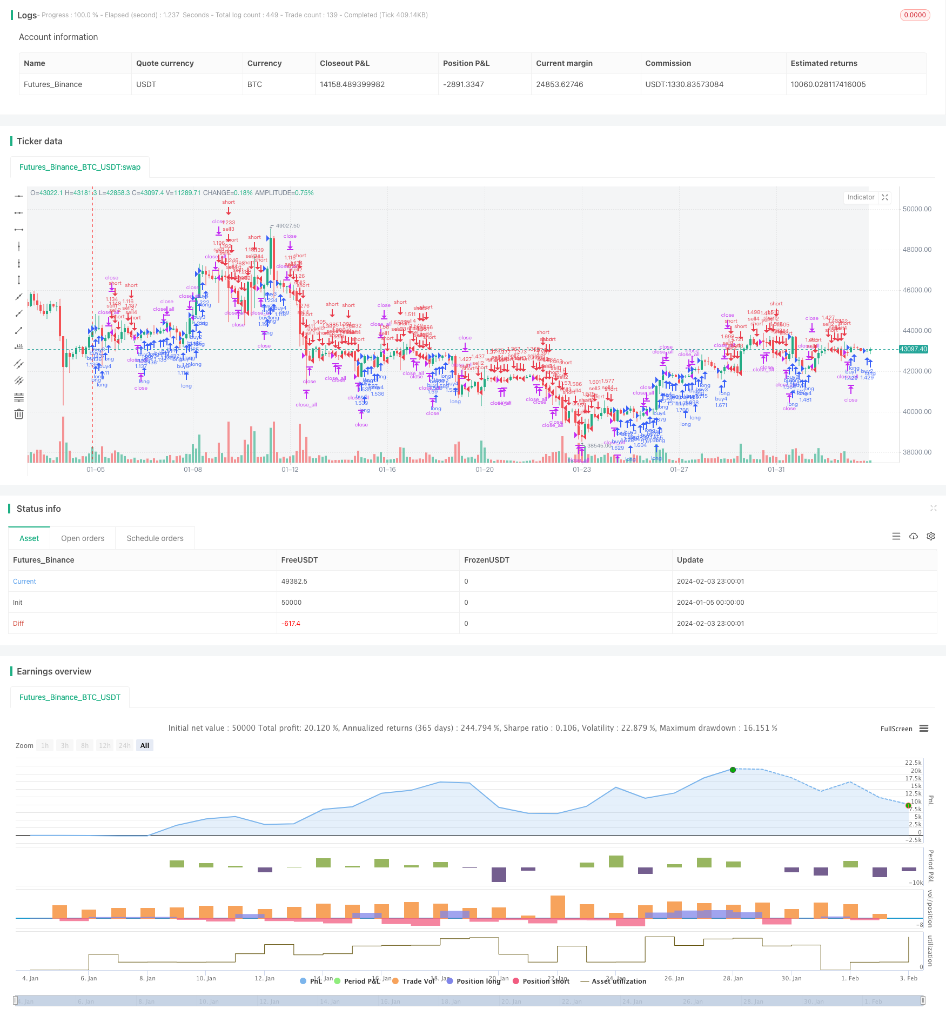946x1022 pixels.
Task: Open the list menu in Status info
Action: 896,536
